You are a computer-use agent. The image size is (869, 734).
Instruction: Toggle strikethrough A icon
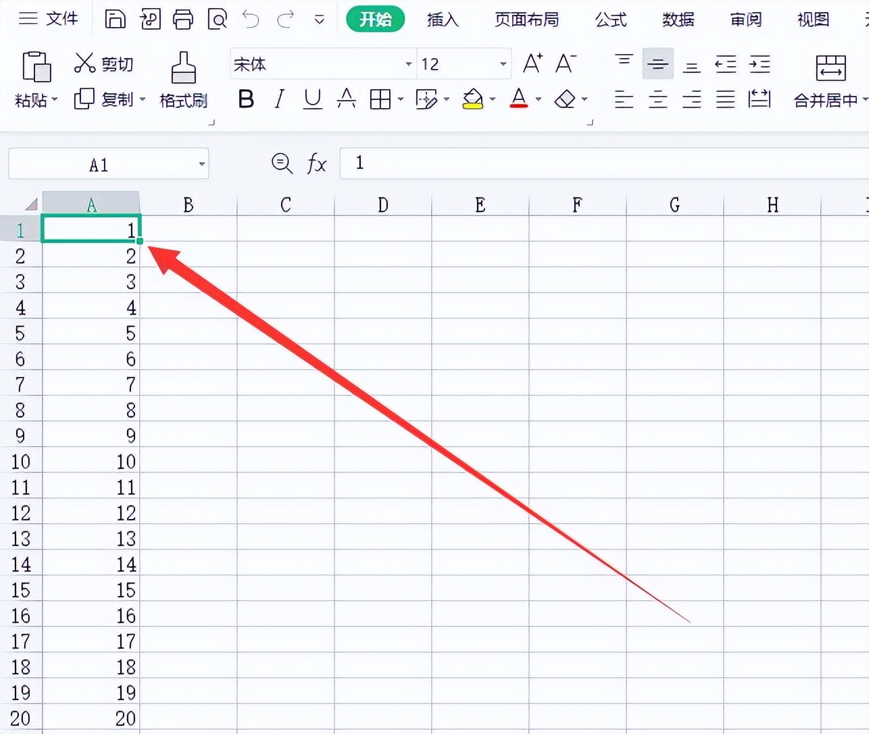pyautogui.click(x=346, y=99)
